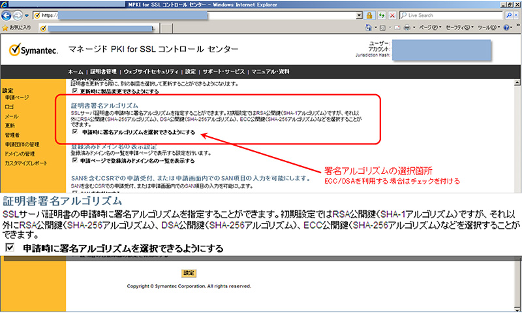Open 管理者 in left sidebar

(12, 135)
